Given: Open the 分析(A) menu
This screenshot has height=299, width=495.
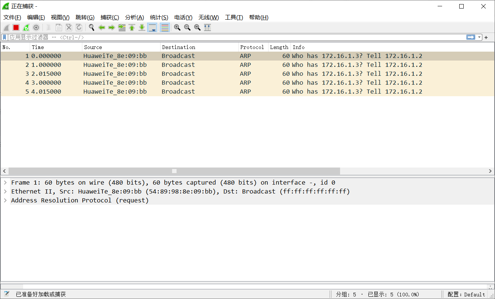Looking at the screenshot, I should (x=134, y=17).
